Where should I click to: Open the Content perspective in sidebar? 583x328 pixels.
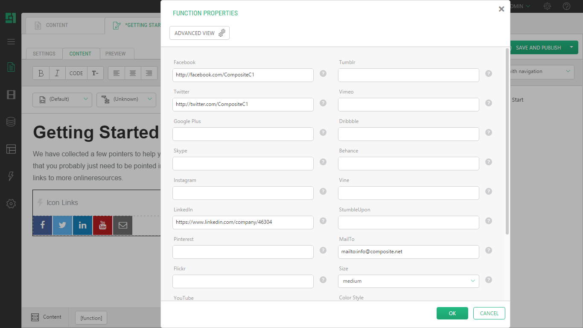[11, 67]
